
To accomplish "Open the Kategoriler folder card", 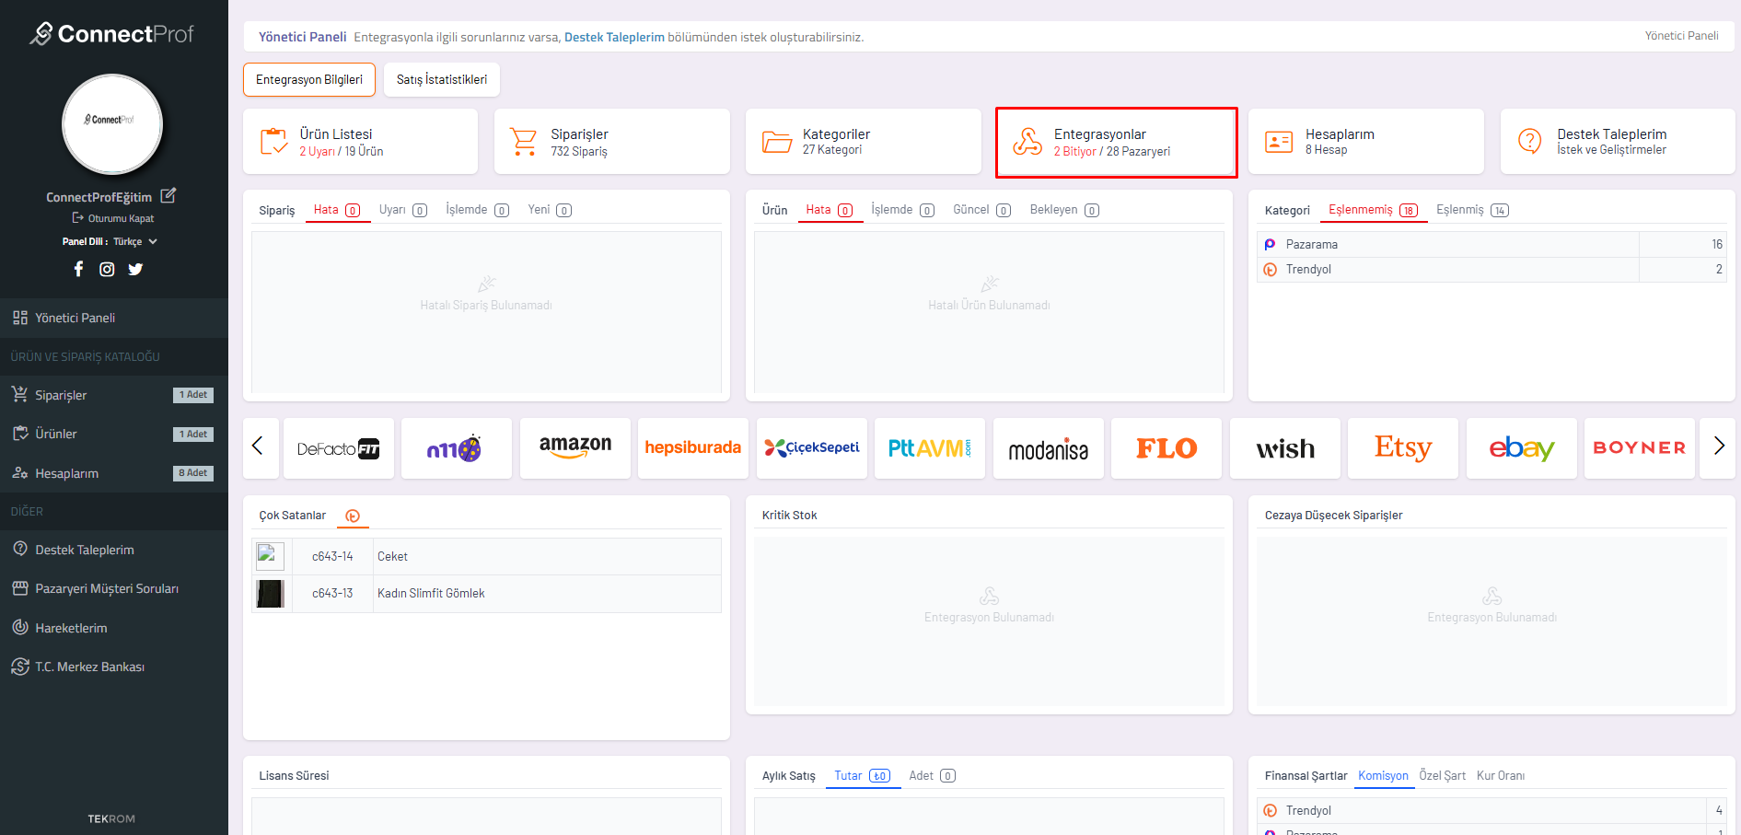I will click(863, 142).
